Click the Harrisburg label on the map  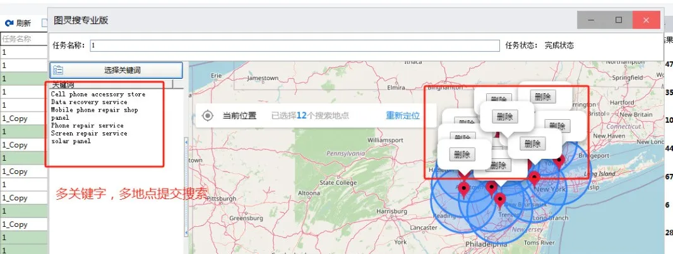391,211
